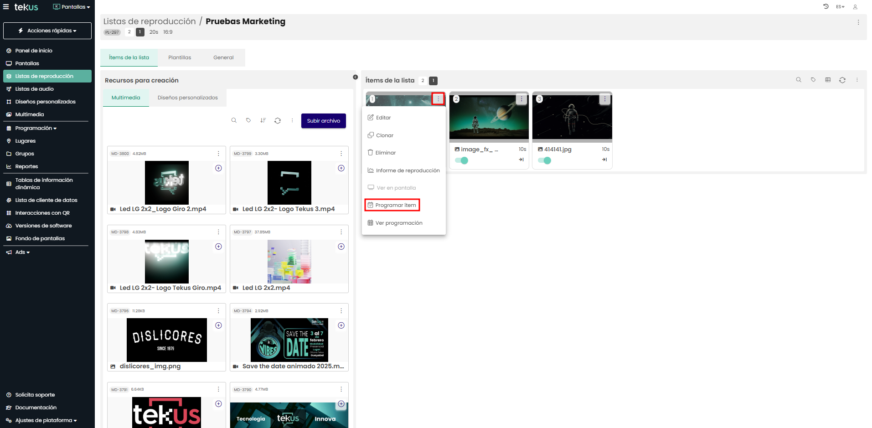This screenshot has height=428, width=872.
Task: Open user profile icon in top right
Action: [855, 7]
